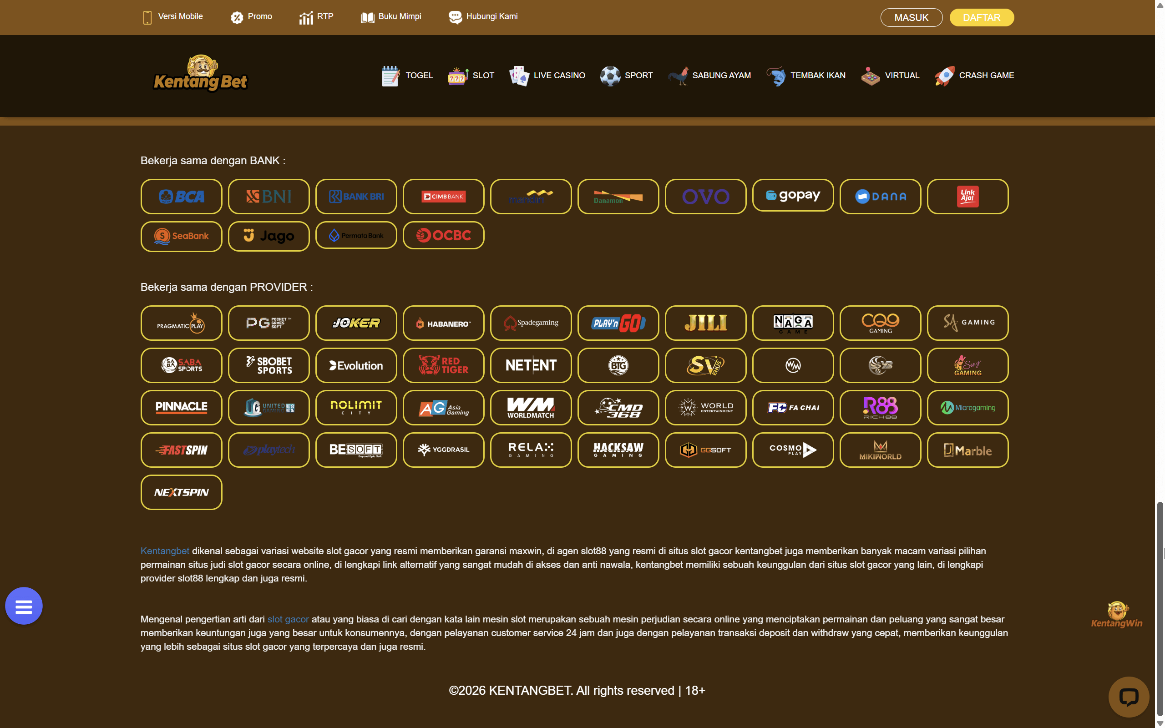
Task: Select Play'n GO provider logo
Action: pos(618,323)
